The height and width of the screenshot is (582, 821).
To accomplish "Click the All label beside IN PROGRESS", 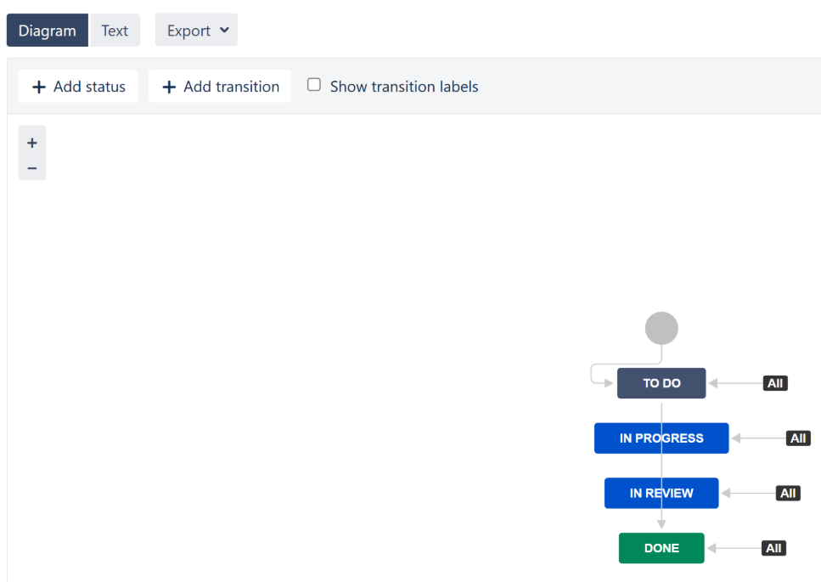I will (x=798, y=438).
